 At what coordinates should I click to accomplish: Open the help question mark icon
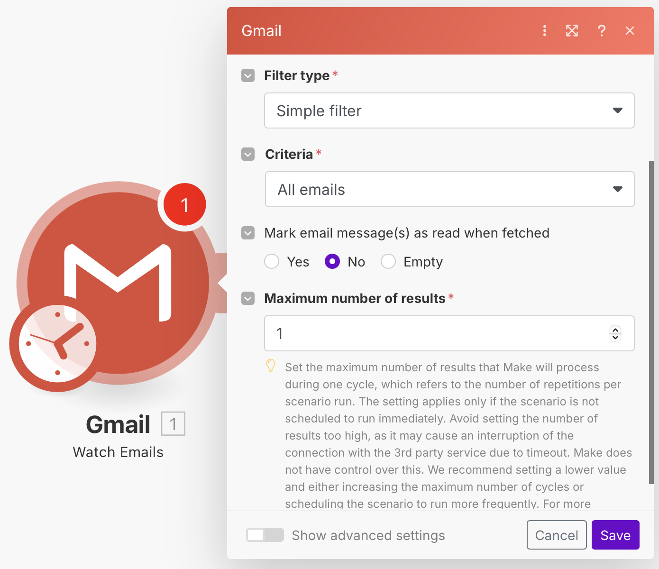coord(601,31)
